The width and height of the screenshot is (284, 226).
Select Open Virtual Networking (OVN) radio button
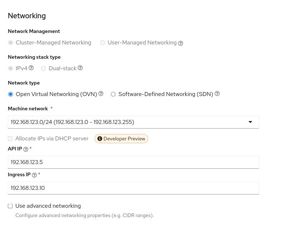point(11,94)
